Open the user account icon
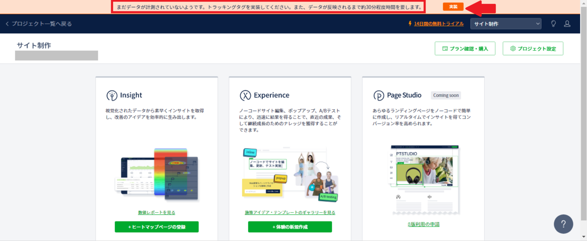The height and width of the screenshot is (241, 587). coord(567,23)
